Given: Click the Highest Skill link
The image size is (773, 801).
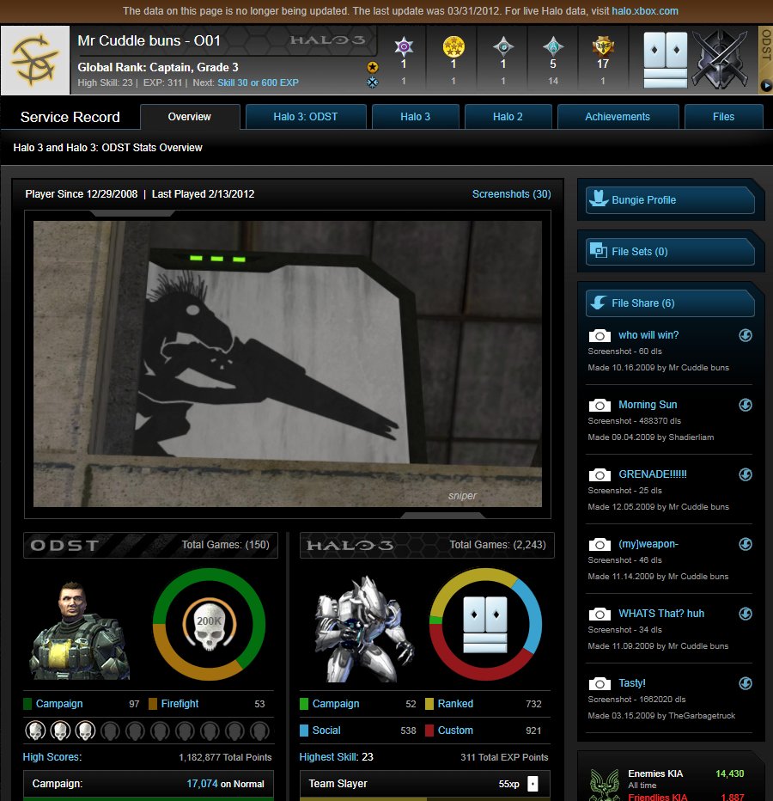Looking at the screenshot, I should pyautogui.click(x=328, y=757).
